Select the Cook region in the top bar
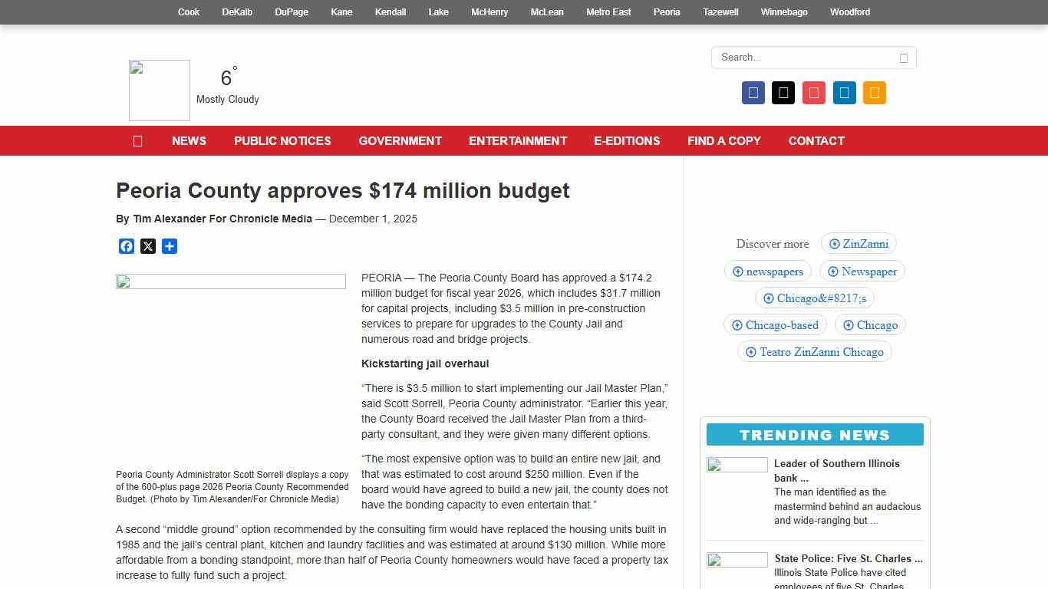Screen dimensions: 1048x589 tap(188, 12)
